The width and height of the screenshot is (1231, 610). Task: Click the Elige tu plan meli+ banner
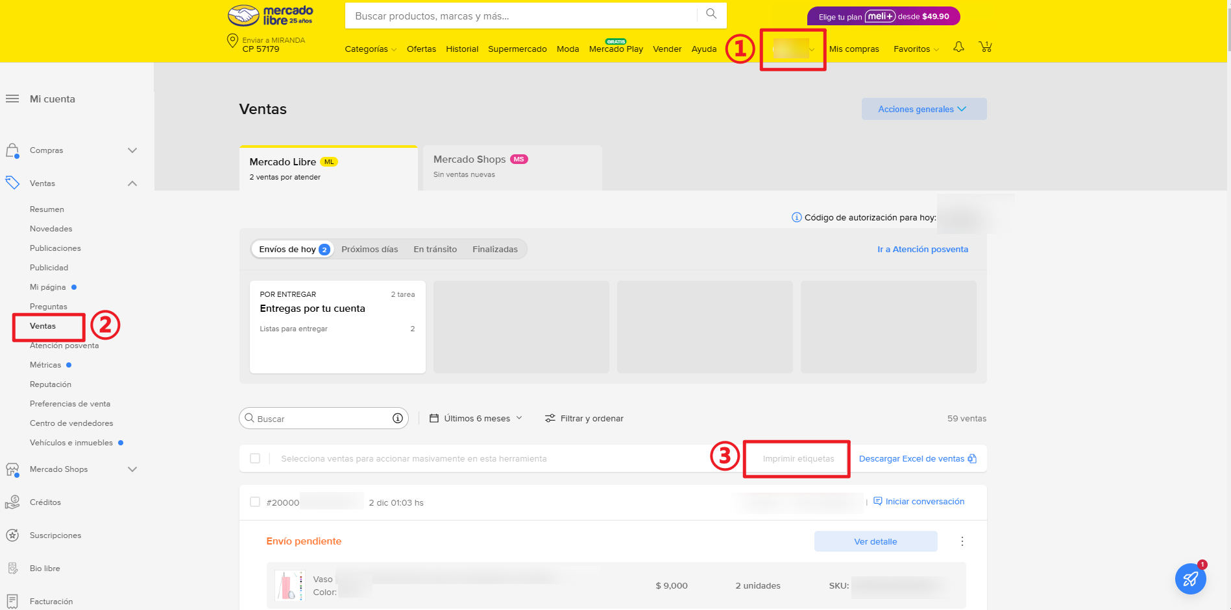coord(884,16)
